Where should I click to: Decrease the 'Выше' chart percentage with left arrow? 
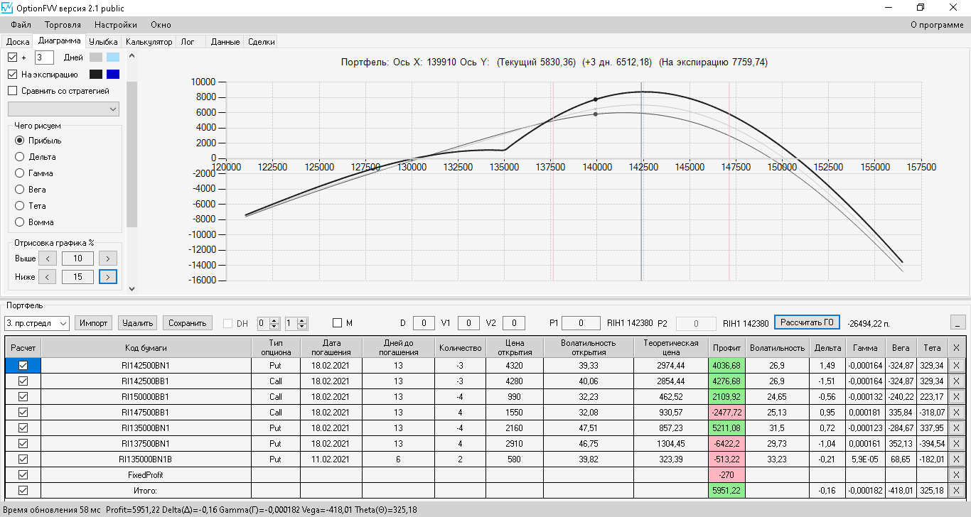(x=47, y=258)
